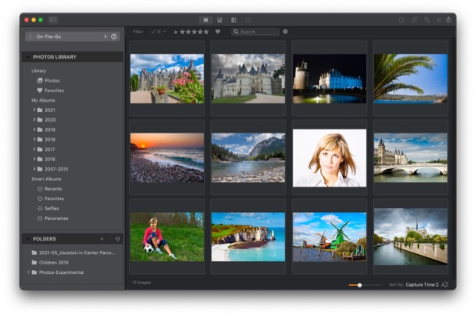Select the woman with soccer ball thumbnail
Screen dimensions: 476x316
coord(167,237)
